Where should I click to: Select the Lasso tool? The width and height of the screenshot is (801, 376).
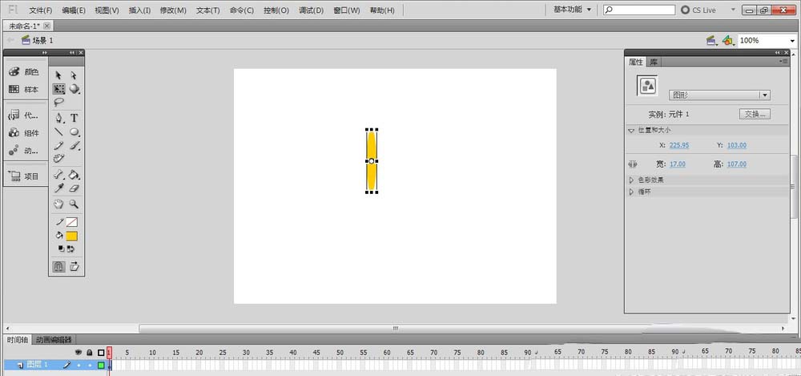pyautogui.click(x=58, y=102)
